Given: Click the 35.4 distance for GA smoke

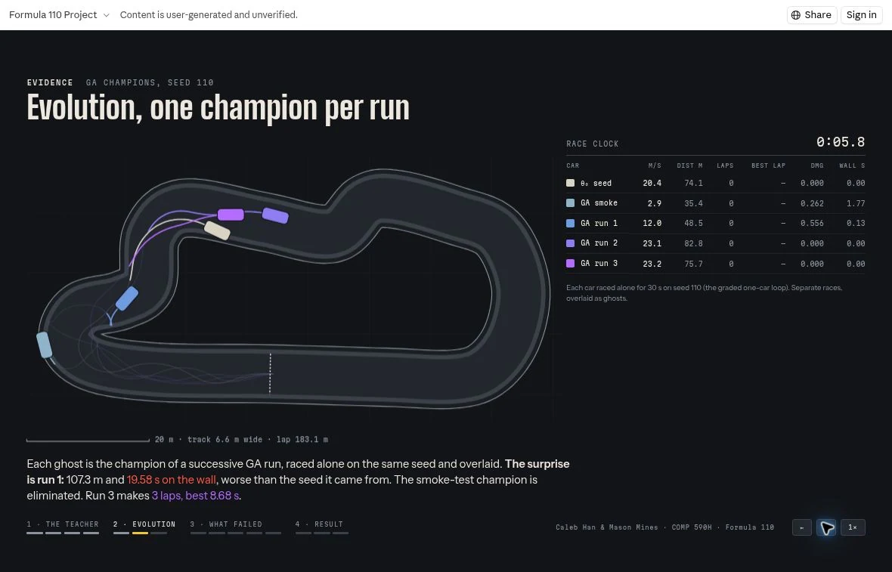Looking at the screenshot, I should (693, 203).
